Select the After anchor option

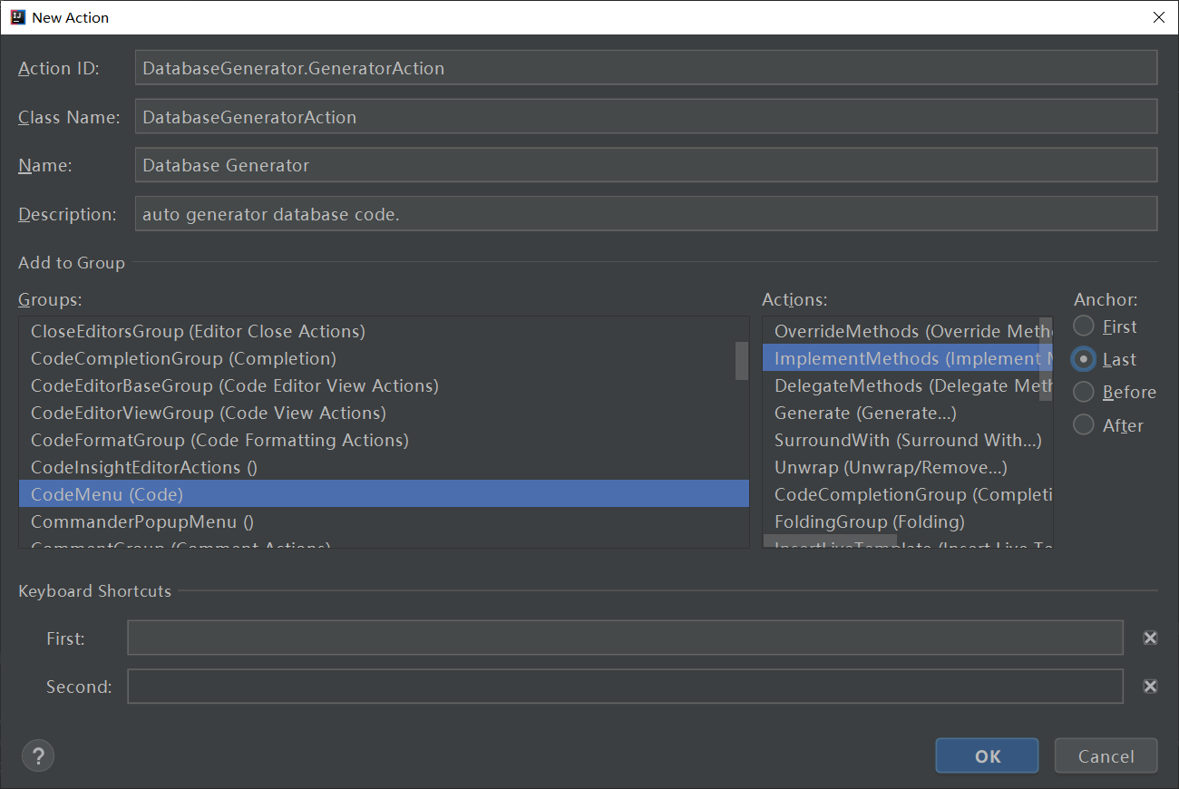(1083, 424)
